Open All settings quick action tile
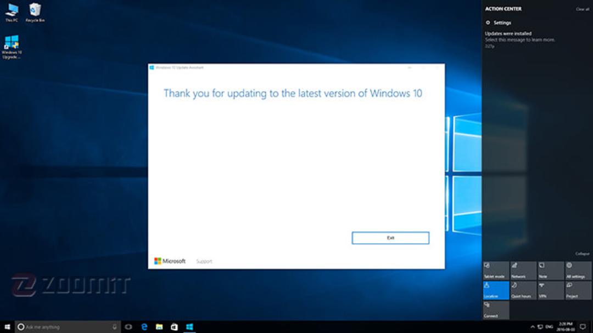Image resolution: width=593 pixels, height=333 pixels. point(578,271)
